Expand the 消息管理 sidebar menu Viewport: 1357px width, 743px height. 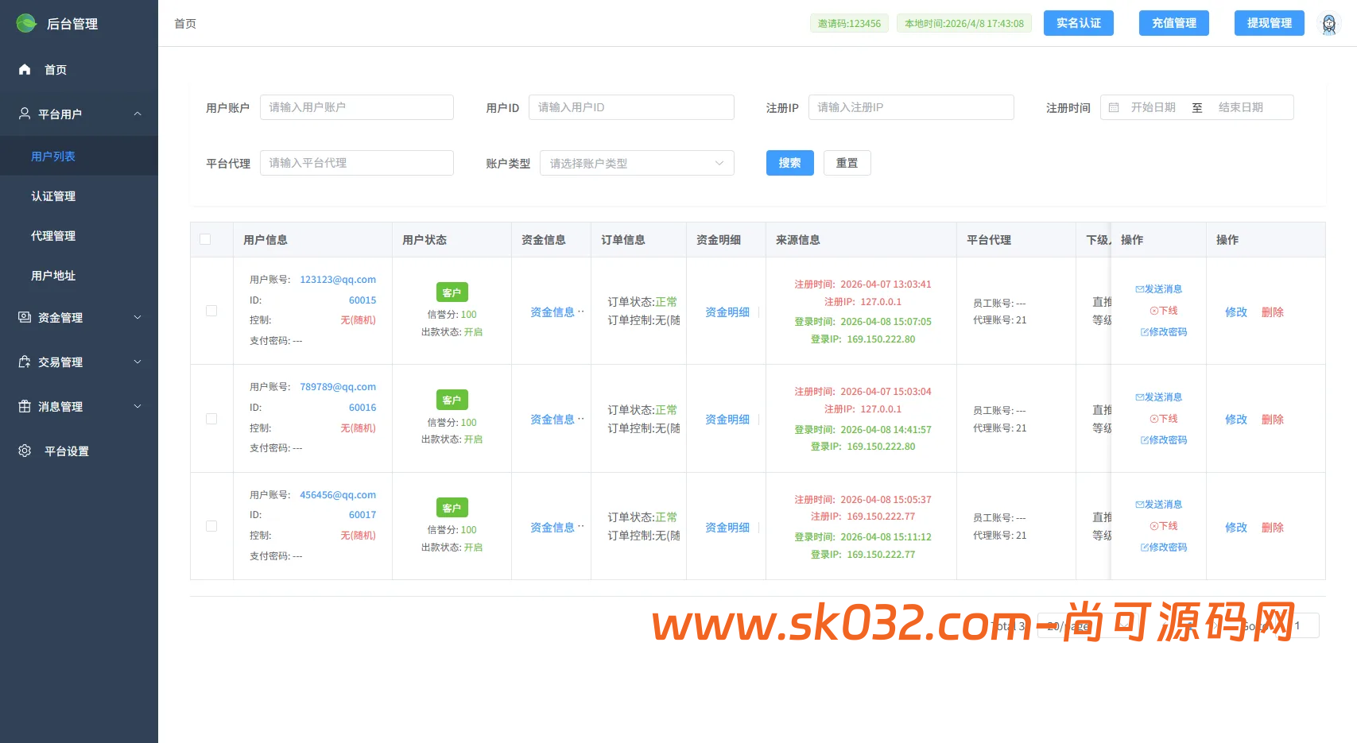point(138,406)
